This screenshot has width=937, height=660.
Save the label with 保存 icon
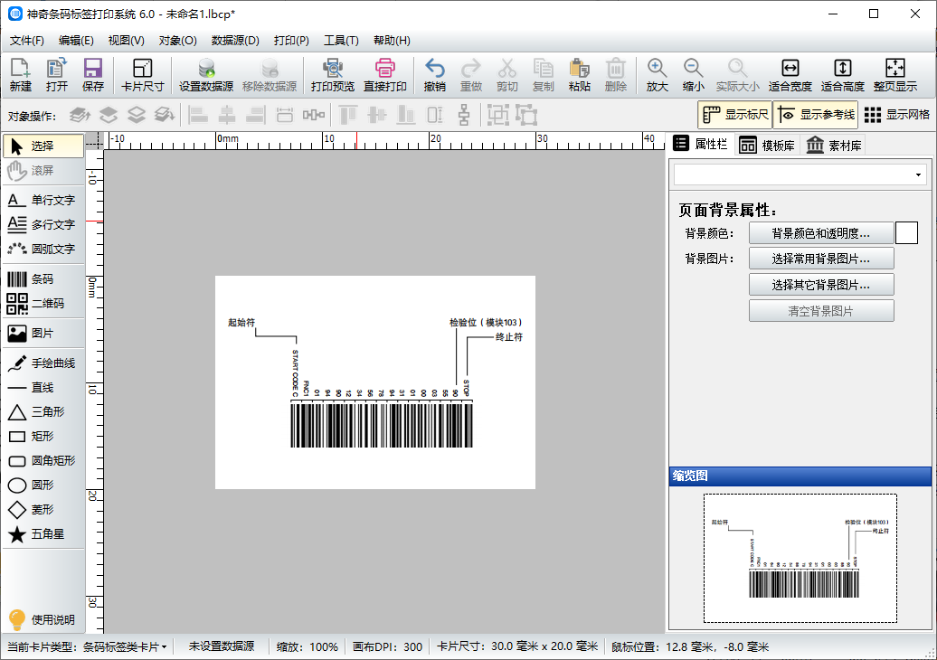tap(92, 75)
